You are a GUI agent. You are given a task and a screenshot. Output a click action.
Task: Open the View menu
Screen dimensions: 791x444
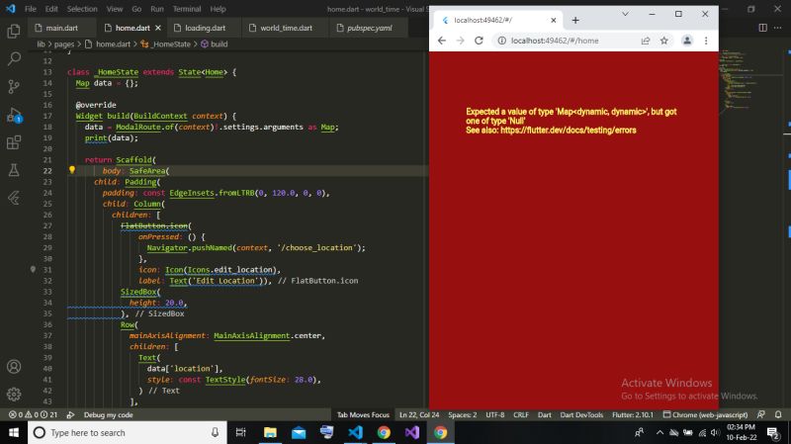tap(115, 9)
